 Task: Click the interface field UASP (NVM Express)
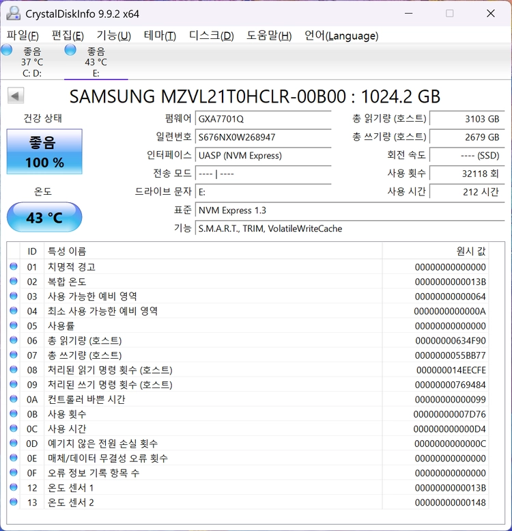point(263,155)
